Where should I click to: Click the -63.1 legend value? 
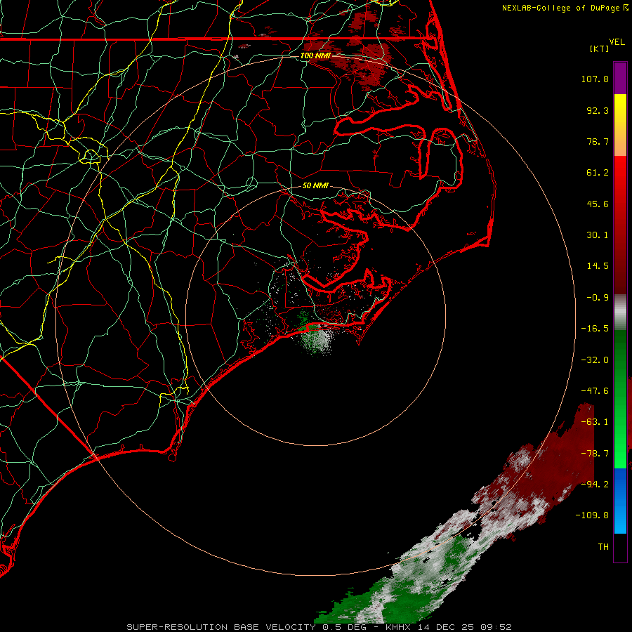[595, 422]
